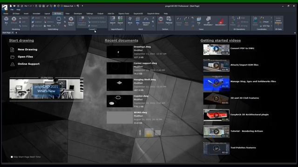This screenshot has height=167, width=298.
Task: Click the 3 Point UCS tool
Action: [x=265, y=22]
